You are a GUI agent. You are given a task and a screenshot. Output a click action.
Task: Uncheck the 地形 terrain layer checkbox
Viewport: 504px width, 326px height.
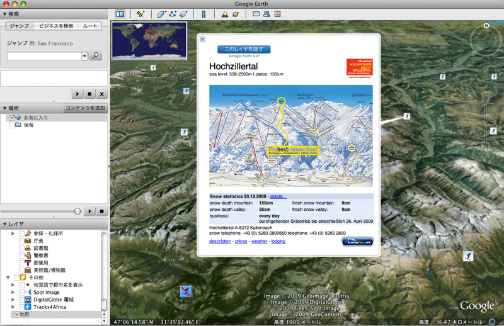pos(16,314)
